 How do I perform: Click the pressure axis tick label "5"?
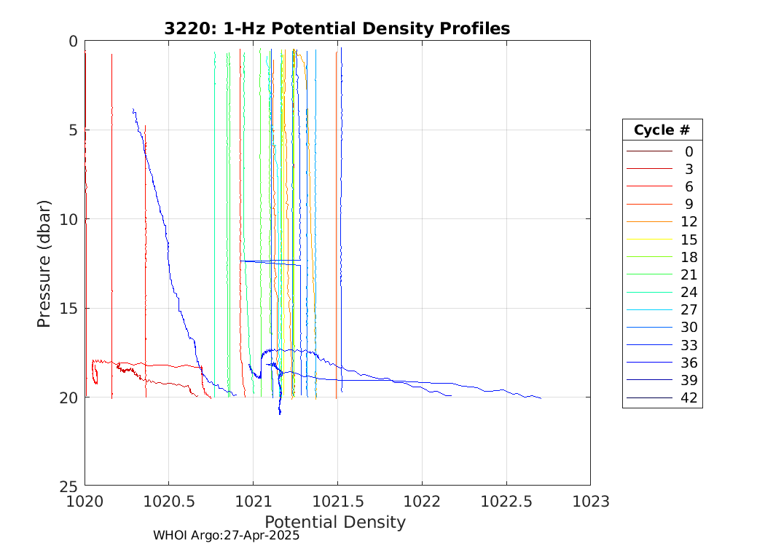pyautogui.click(x=73, y=130)
